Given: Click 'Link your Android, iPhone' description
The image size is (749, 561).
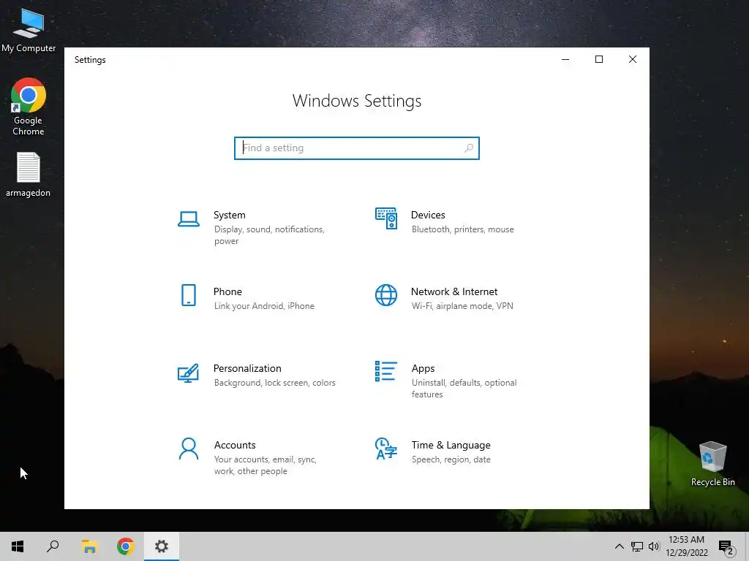Looking at the screenshot, I should 264,306.
